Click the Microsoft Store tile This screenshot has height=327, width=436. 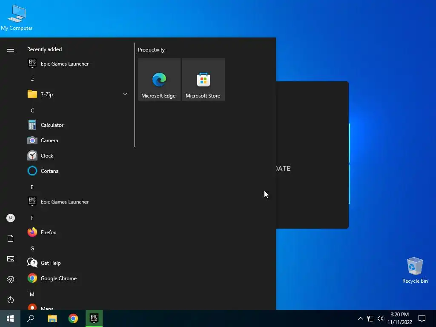pos(203,80)
